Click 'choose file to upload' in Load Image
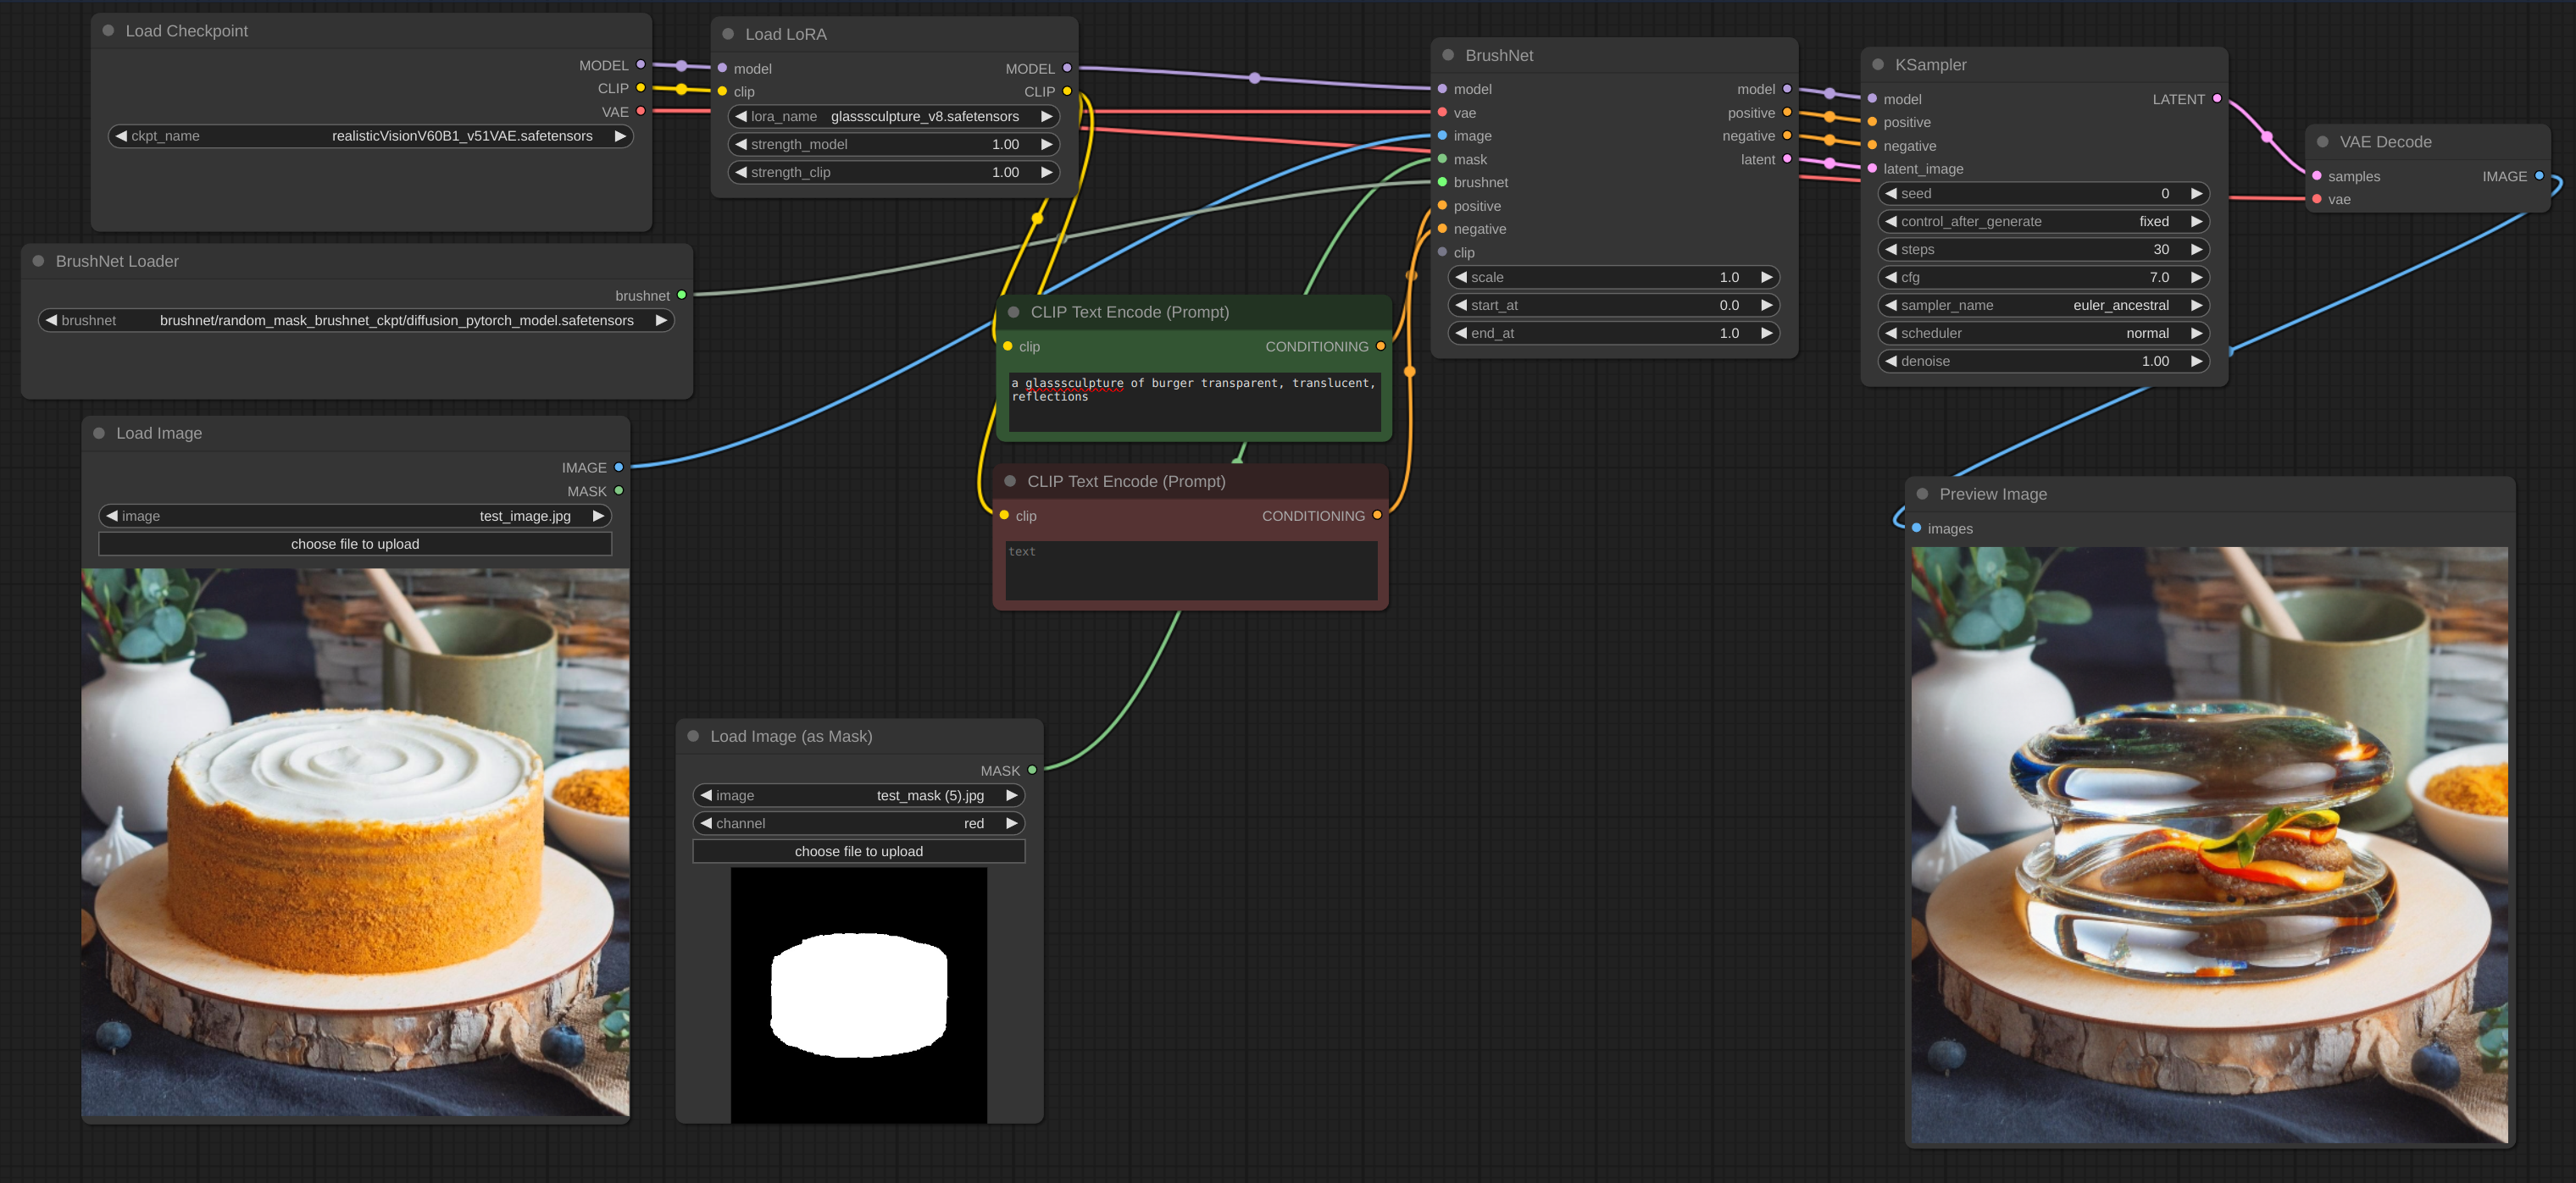Screen dimensions: 2576x1183 click(x=355, y=544)
